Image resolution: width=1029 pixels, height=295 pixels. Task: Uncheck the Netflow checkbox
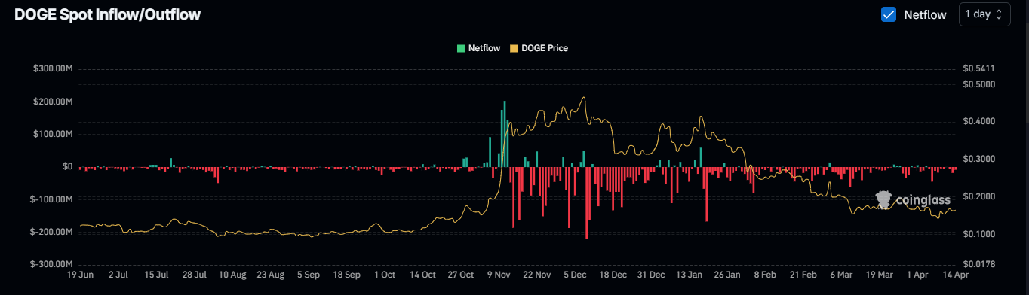[889, 14]
